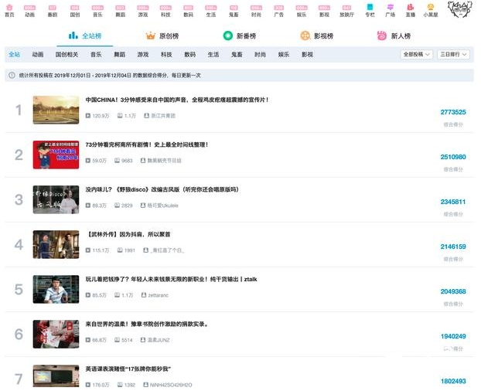The height and width of the screenshot is (391, 481).
Task: Select the 动画 category in the filter bar
Action: click(x=38, y=55)
